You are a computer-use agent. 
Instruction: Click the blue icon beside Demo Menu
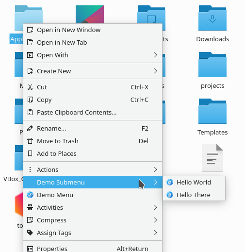[30, 195]
